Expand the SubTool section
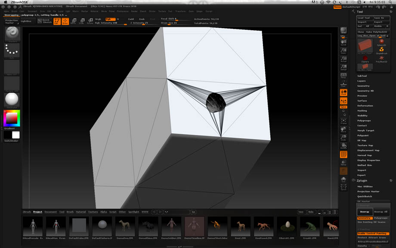 point(362,76)
